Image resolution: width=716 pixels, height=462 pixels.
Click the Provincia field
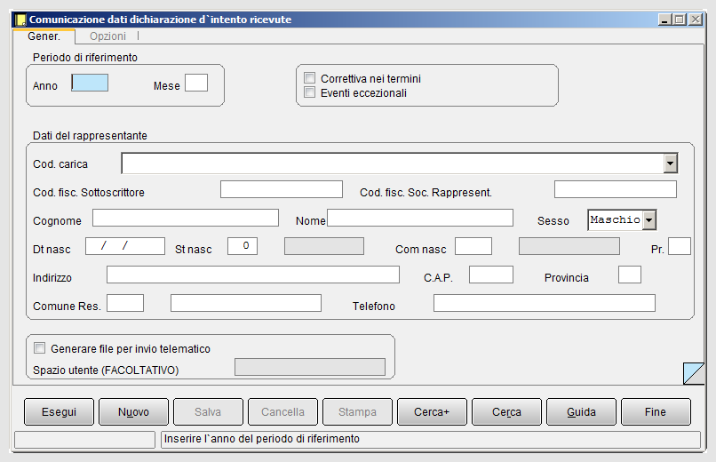630,275
